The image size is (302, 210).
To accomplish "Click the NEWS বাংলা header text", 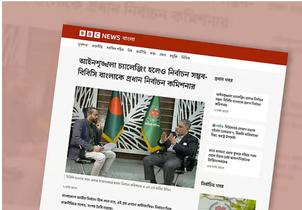I will (118, 37).
